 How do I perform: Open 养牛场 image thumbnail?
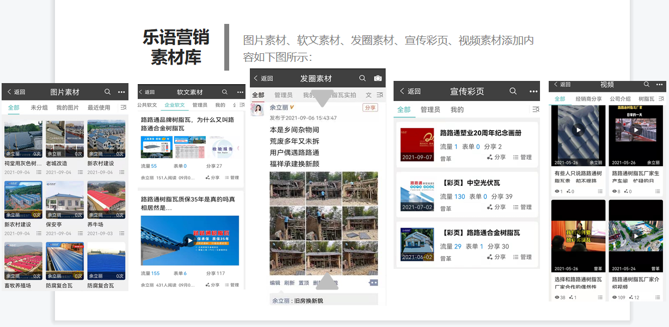coord(106,200)
